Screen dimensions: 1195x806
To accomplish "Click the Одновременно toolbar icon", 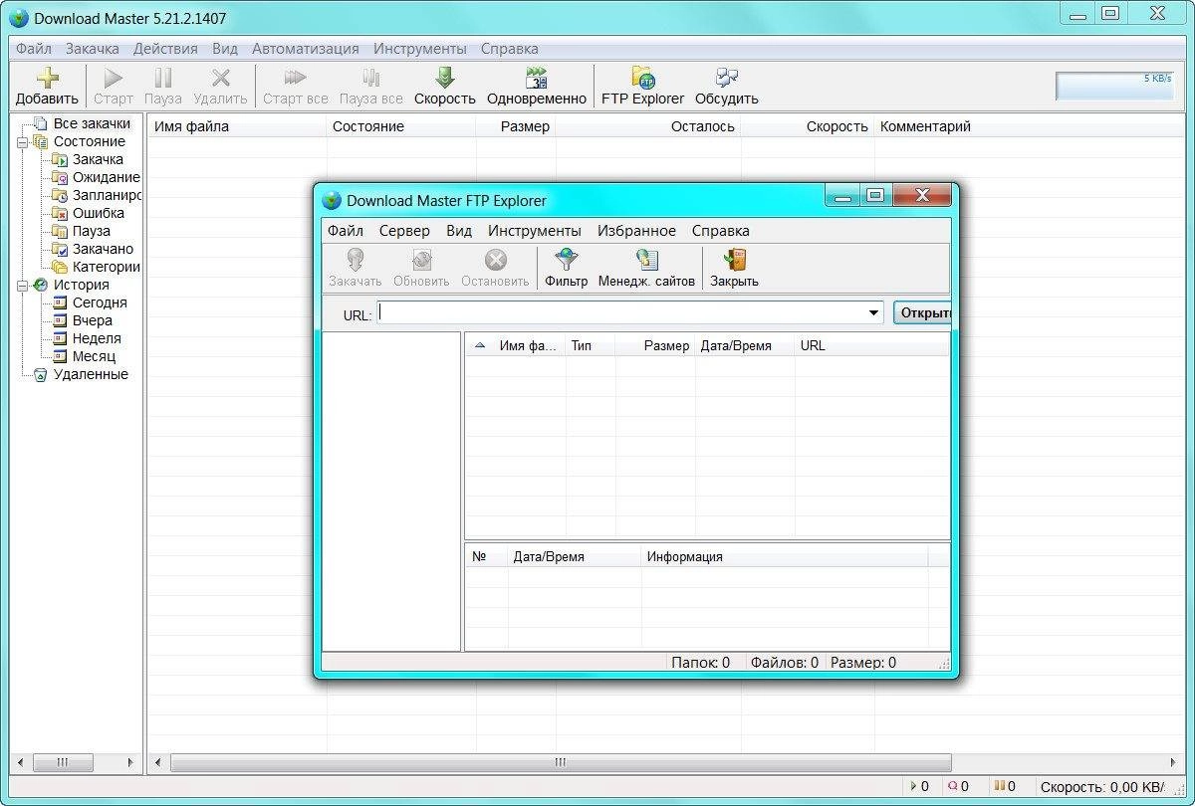I will click(537, 78).
